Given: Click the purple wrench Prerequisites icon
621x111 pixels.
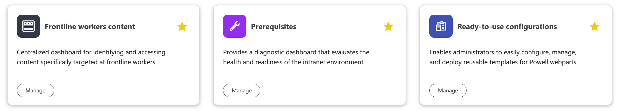Looking at the screenshot, I should pyautogui.click(x=235, y=26).
